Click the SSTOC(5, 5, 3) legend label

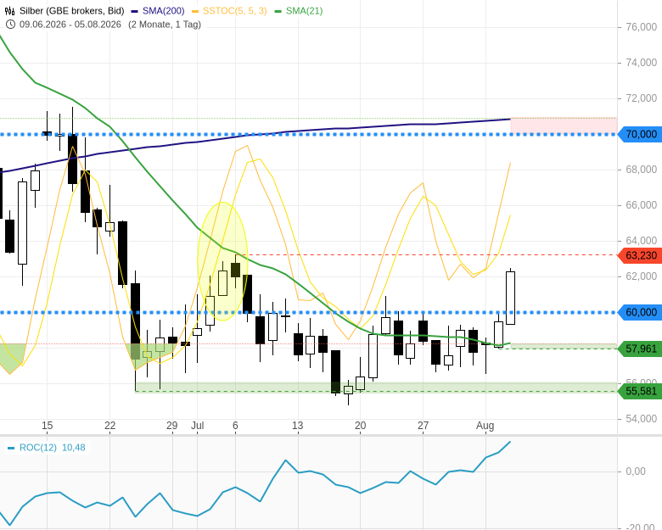point(235,11)
